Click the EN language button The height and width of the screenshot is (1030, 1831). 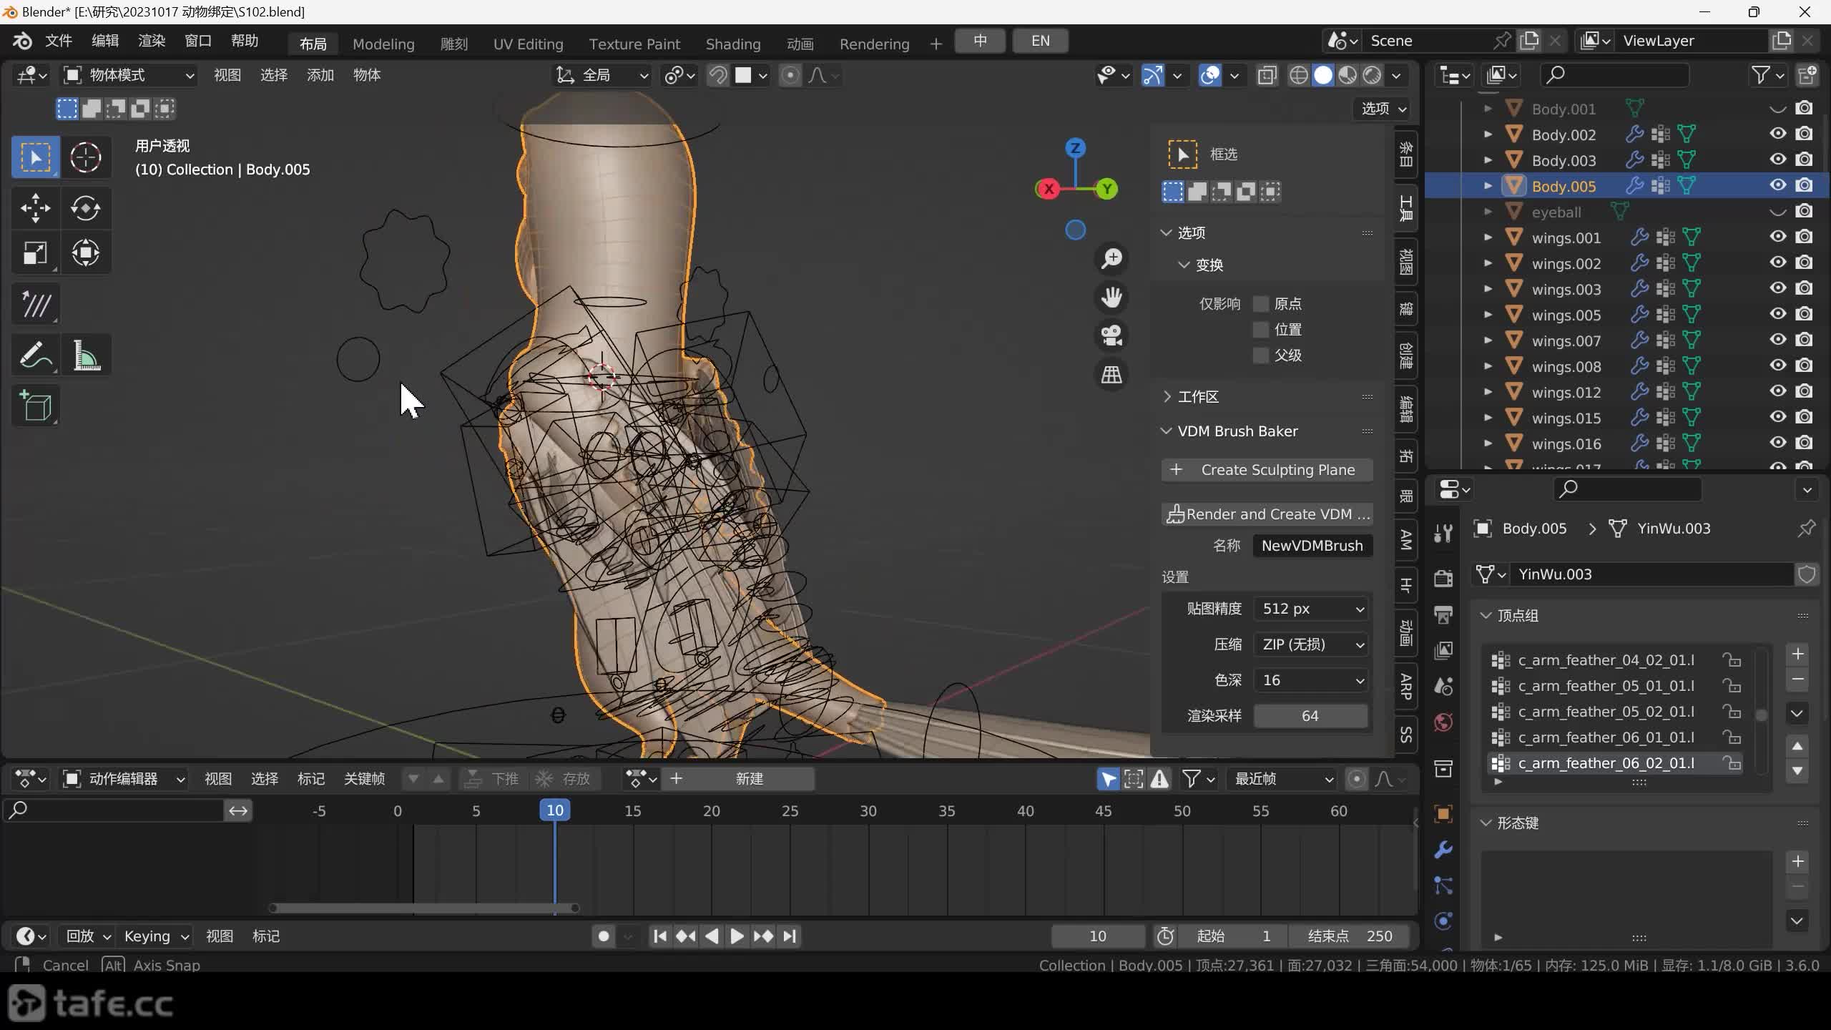(1041, 41)
